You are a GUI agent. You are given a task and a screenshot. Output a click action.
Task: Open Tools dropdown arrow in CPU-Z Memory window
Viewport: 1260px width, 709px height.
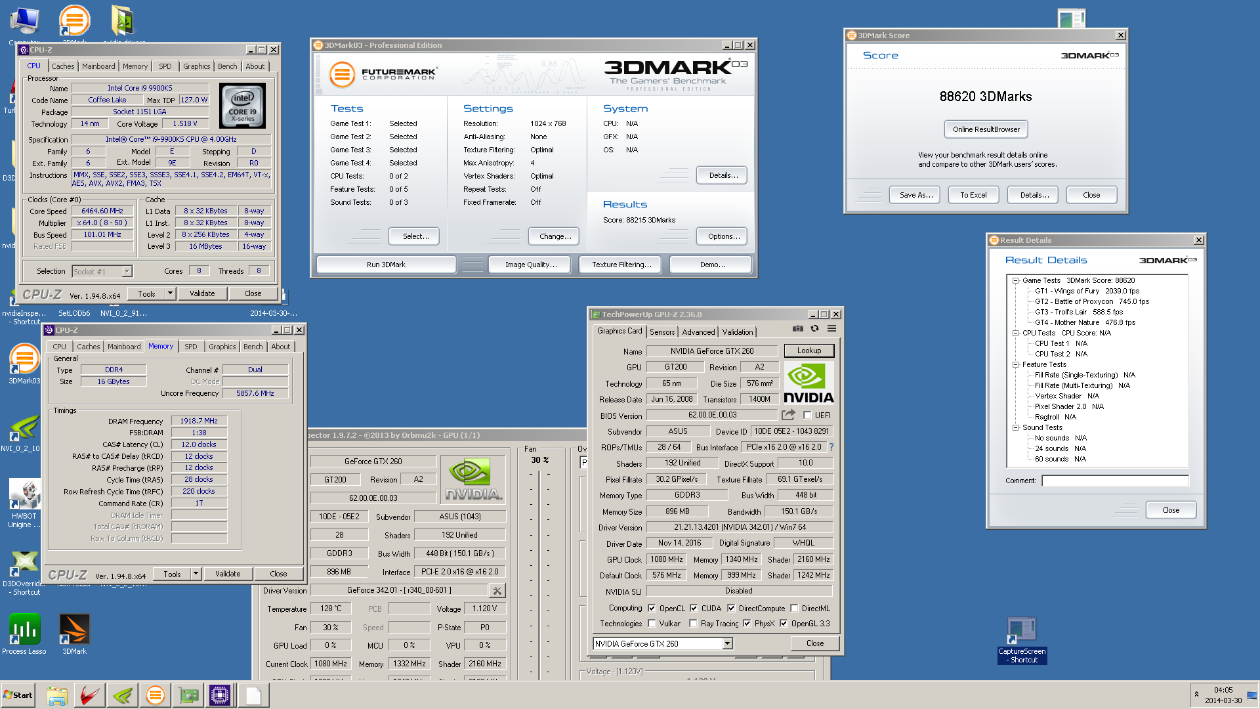[x=196, y=574]
